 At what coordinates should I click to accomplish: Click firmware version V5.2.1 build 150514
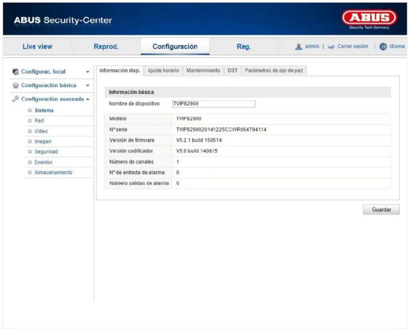[x=199, y=140]
